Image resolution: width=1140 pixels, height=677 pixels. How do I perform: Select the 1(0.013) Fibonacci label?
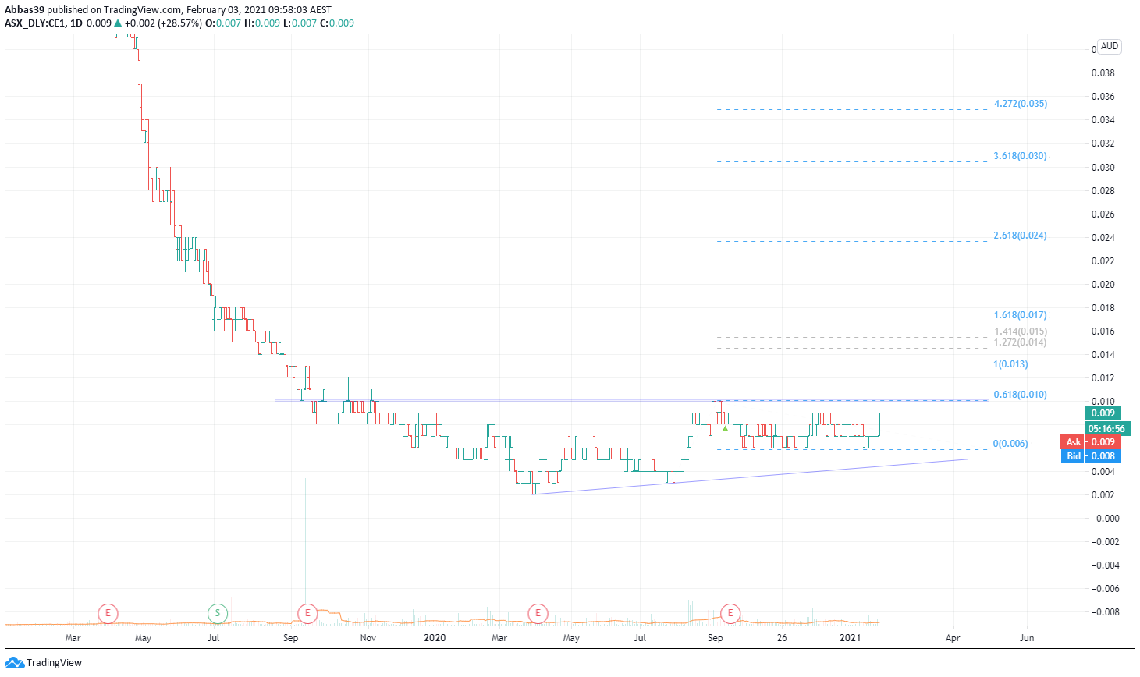[x=1010, y=364]
